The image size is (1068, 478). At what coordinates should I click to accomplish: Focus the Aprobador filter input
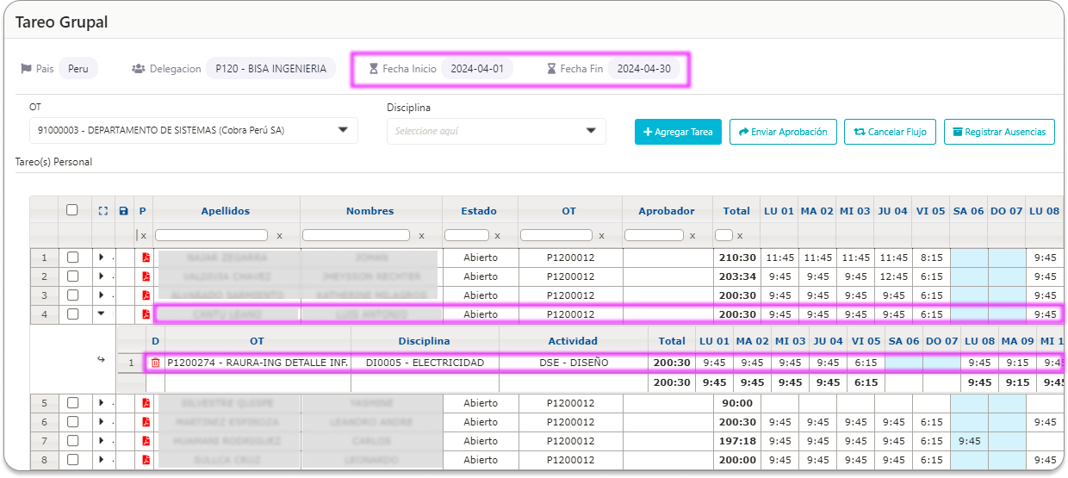[654, 235]
